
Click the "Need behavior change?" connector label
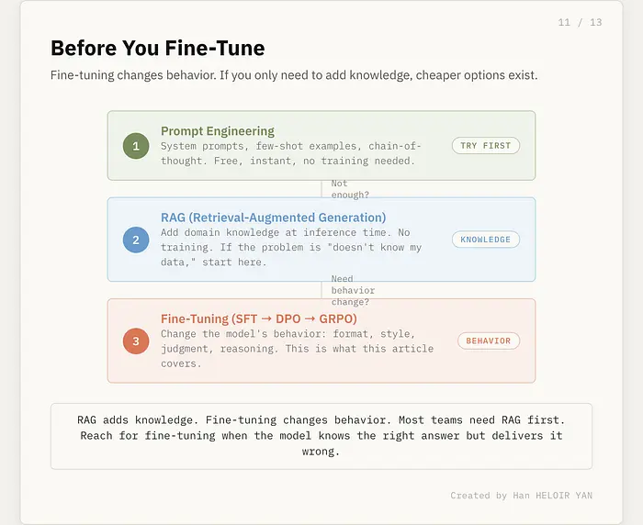click(x=353, y=290)
